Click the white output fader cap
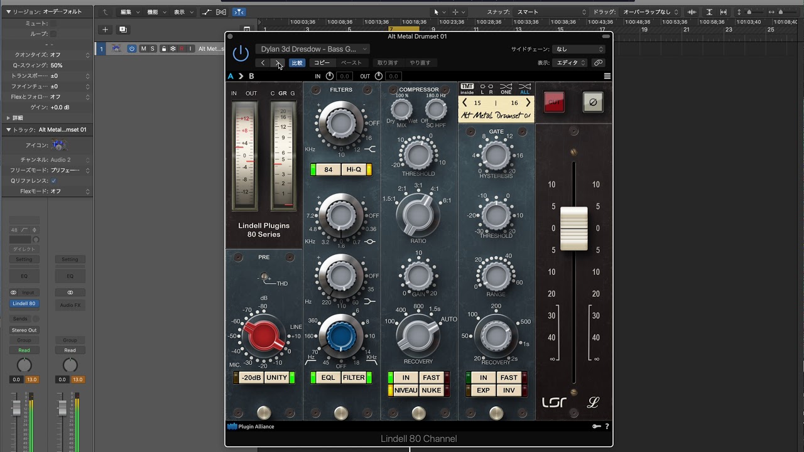 574,229
